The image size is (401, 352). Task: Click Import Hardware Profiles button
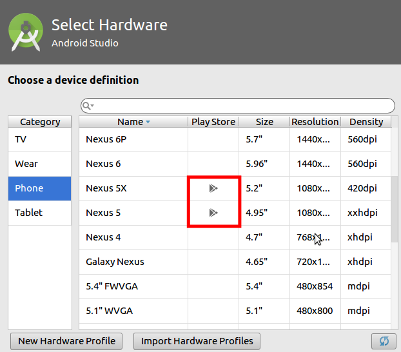click(197, 341)
